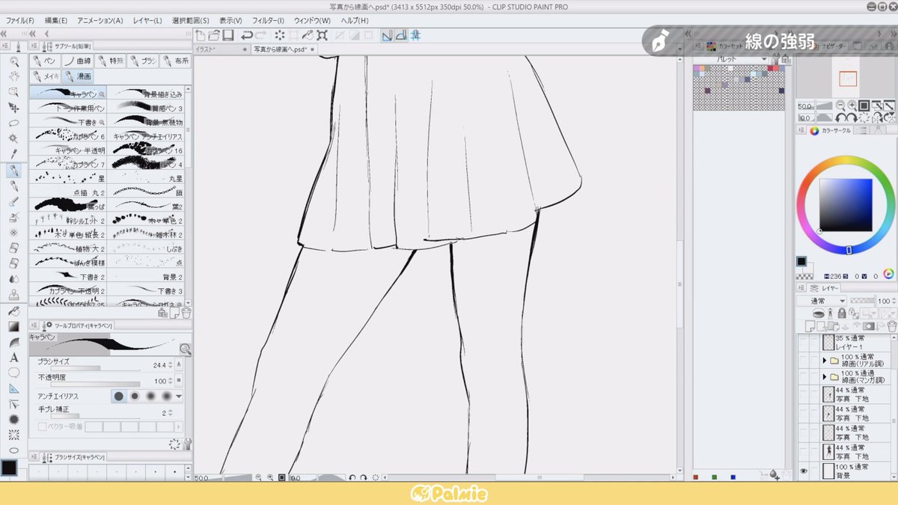Viewport: 898px width, 505px height.
Task: Toggle visibility of レイヤー1 layer
Action: (x=803, y=343)
